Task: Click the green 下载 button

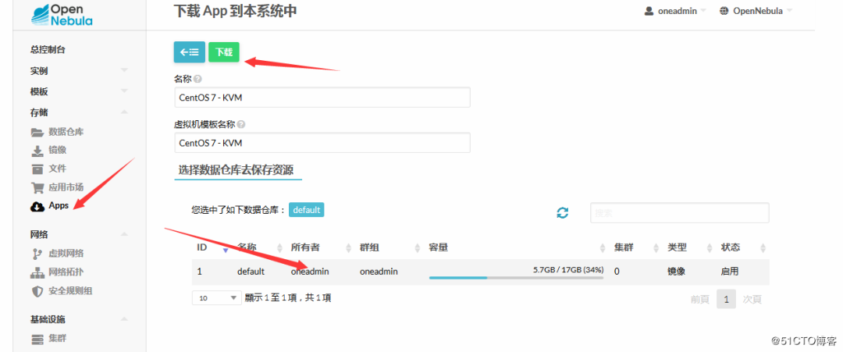Action: pyautogui.click(x=224, y=52)
